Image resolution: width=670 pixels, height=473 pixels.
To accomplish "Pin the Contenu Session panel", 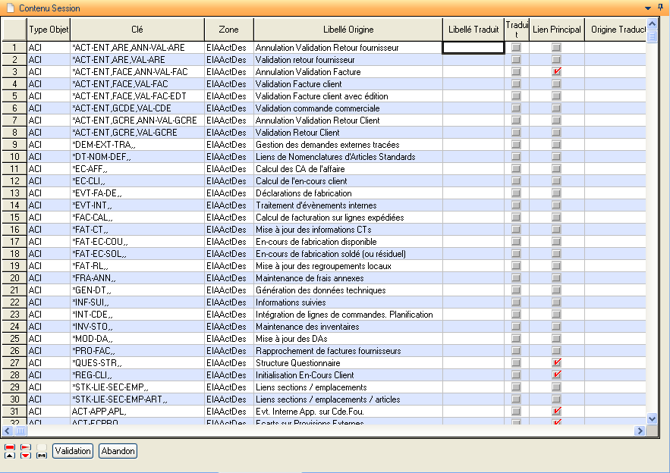I will [x=660, y=7].
